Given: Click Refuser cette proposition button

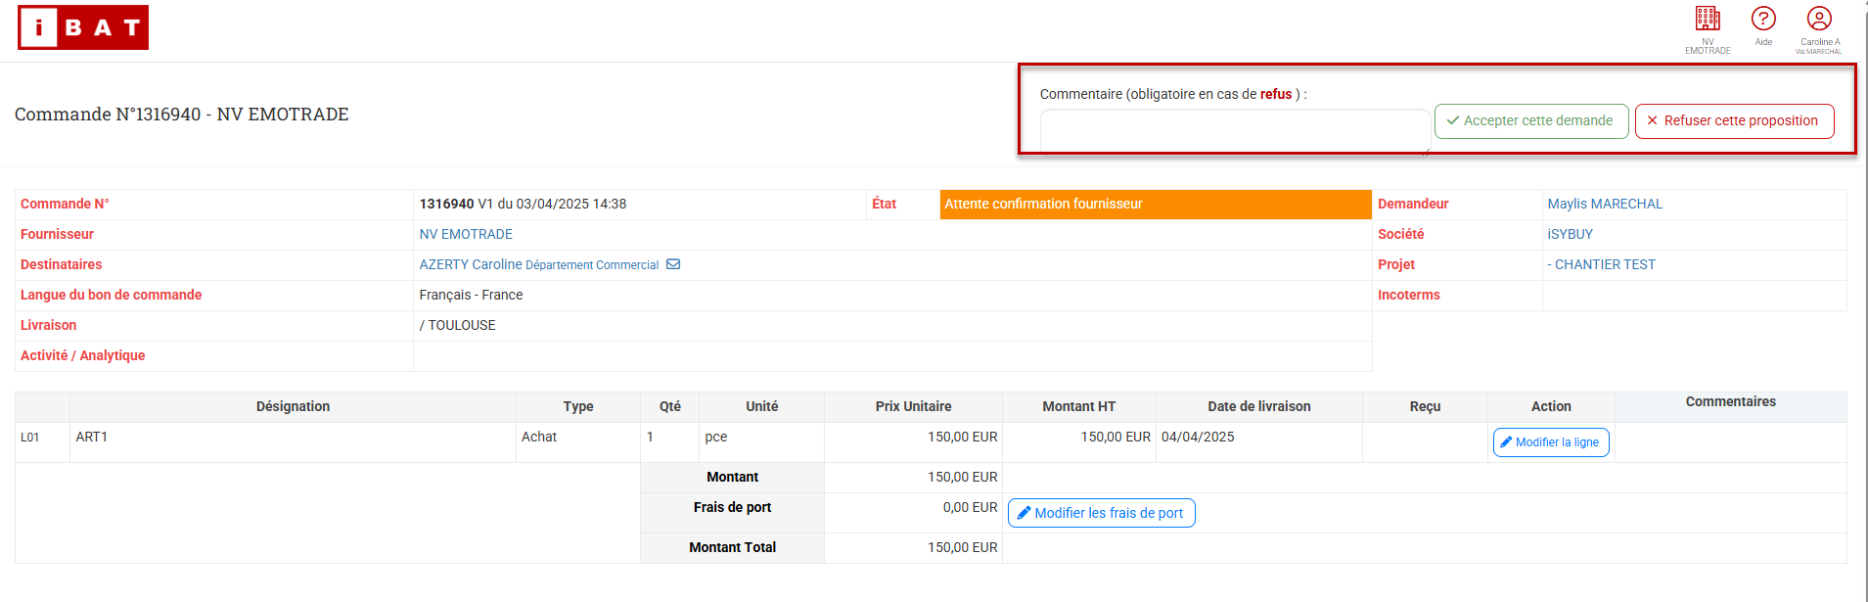Looking at the screenshot, I should 1734,121.
